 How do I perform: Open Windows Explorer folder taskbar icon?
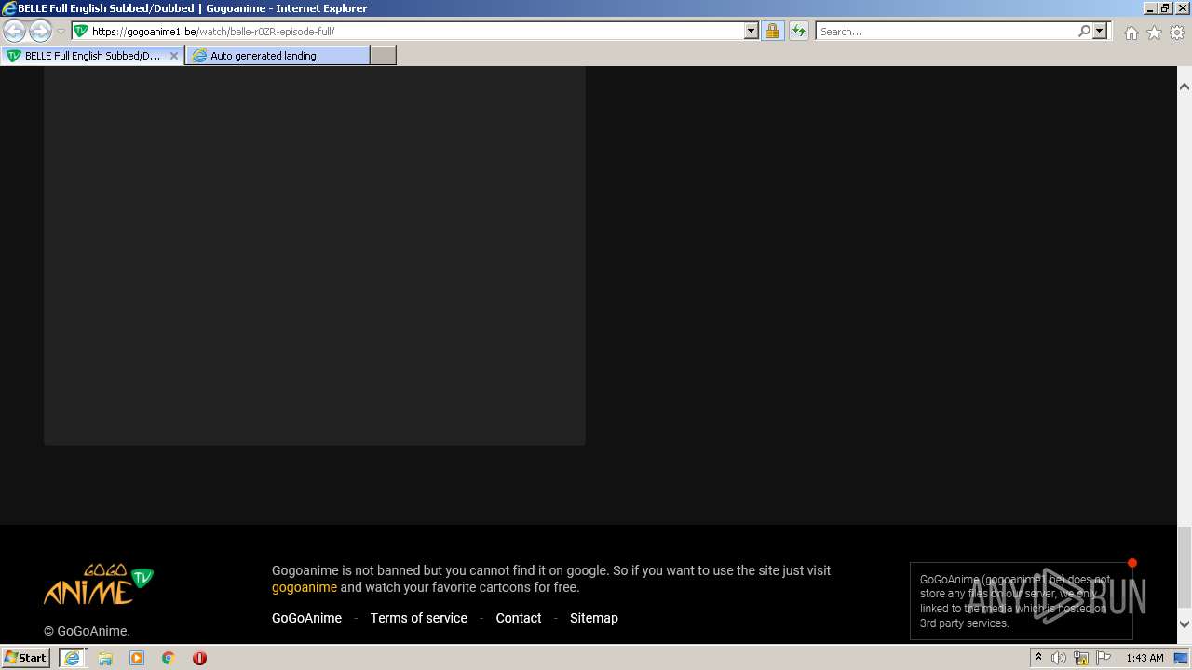105,658
